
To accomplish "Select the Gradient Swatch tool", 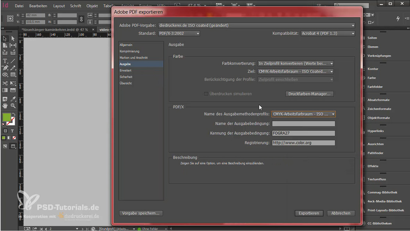I will [x=5, y=90].
